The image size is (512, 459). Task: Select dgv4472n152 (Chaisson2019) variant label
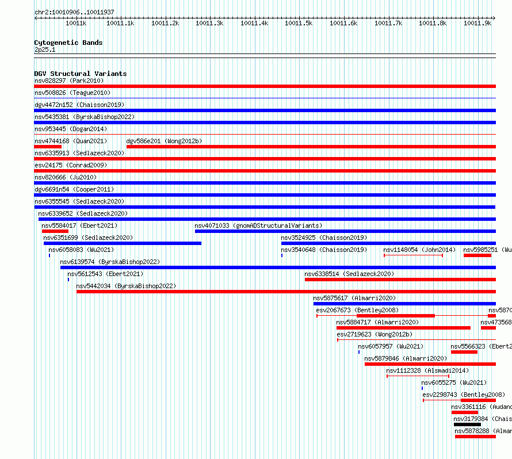tap(79, 105)
